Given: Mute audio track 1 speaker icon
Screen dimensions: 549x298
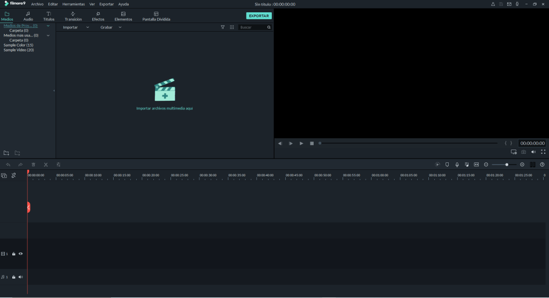Looking at the screenshot, I should [x=21, y=277].
